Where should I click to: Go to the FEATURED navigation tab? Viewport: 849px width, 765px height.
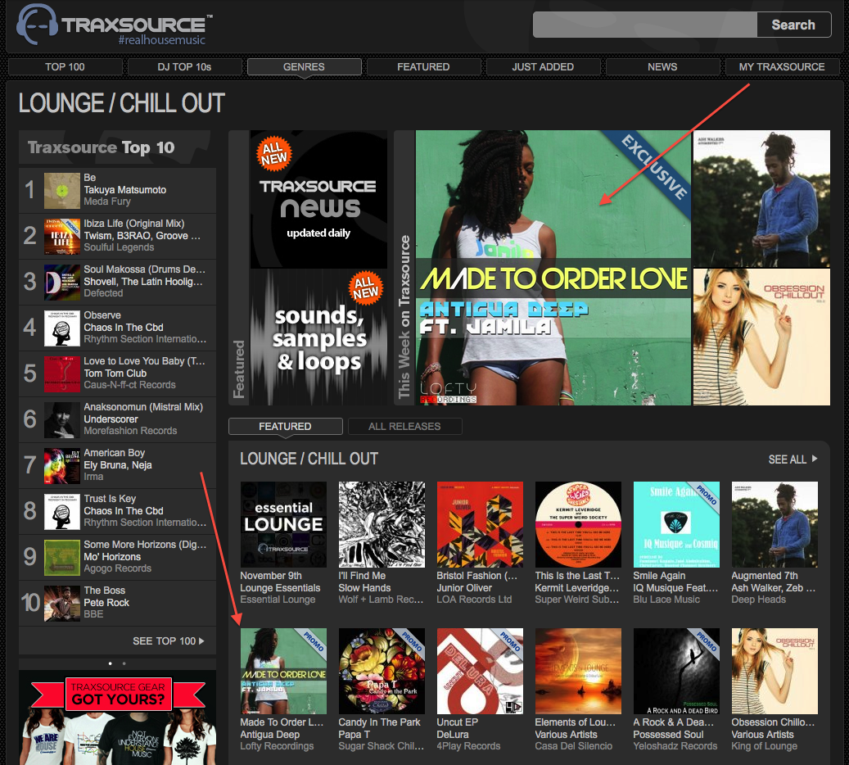[423, 66]
